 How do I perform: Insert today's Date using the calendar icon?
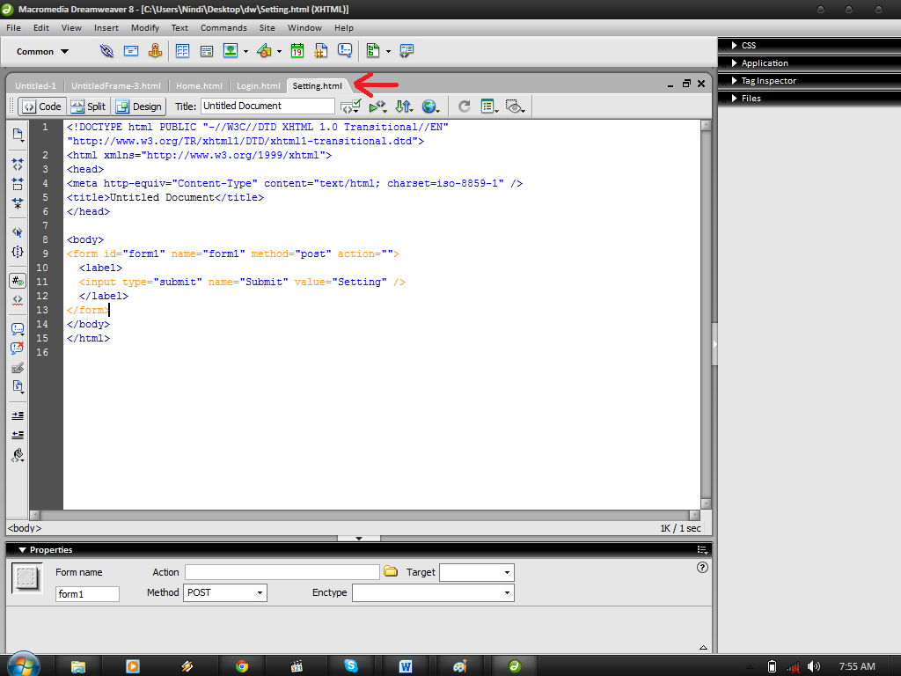point(297,50)
